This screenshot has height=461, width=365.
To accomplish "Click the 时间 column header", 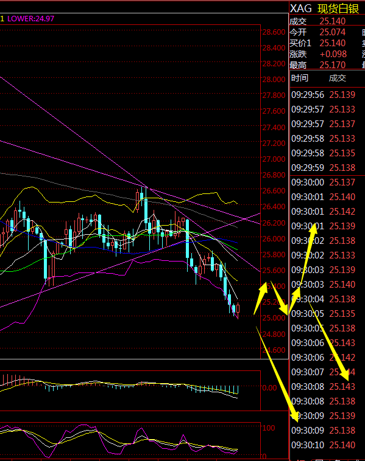I will tap(300, 78).
